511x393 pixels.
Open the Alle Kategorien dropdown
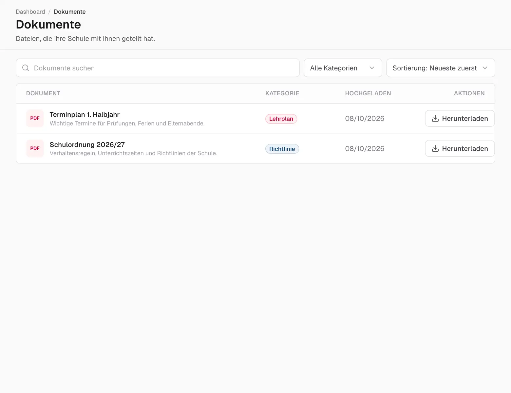(x=343, y=68)
